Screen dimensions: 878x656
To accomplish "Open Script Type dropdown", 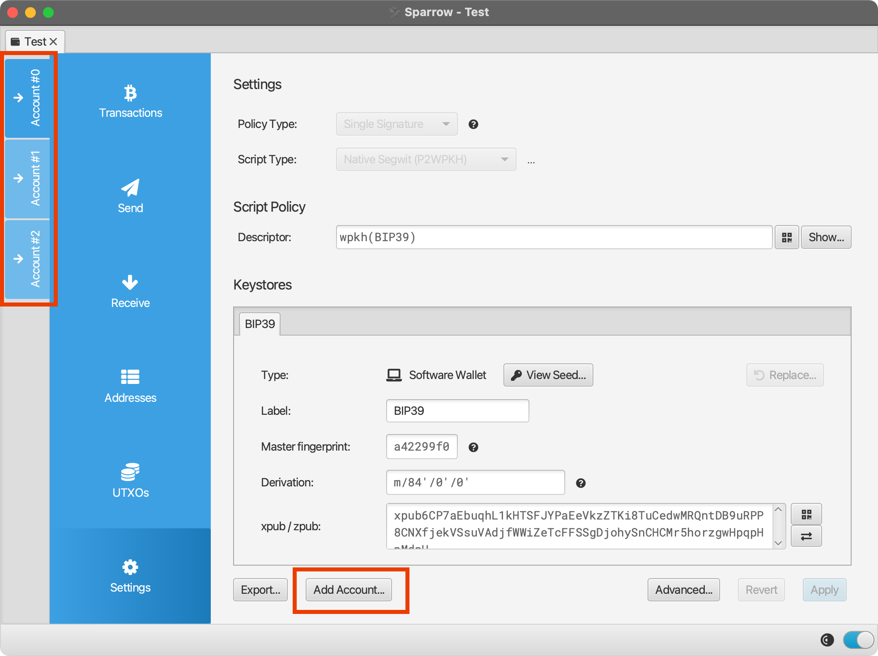I will pyautogui.click(x=426, y=159).
